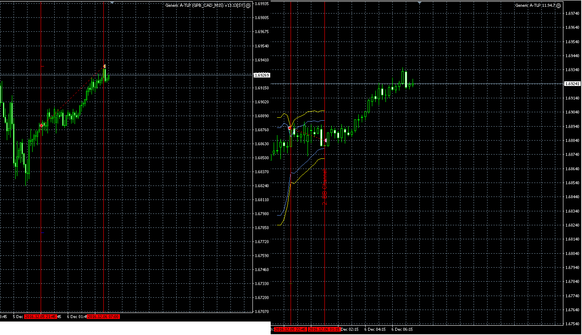Click the 1.68940 price on right scale
Screen dimensions: 582x335
pos(572,126)
